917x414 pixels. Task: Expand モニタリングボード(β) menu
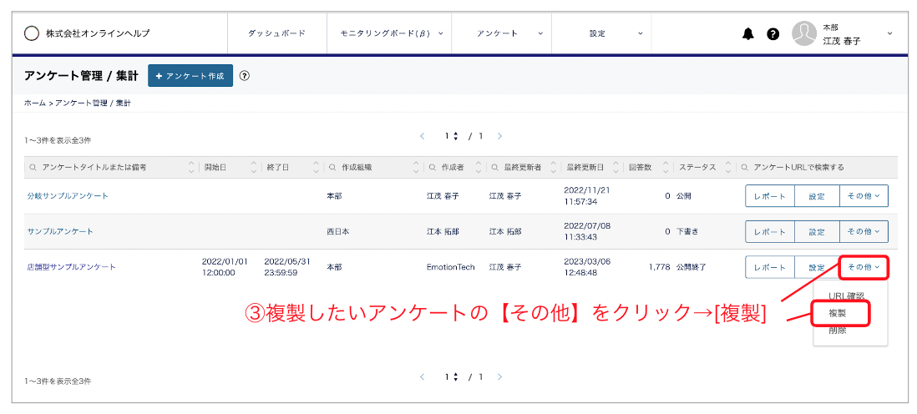[391, 34]
